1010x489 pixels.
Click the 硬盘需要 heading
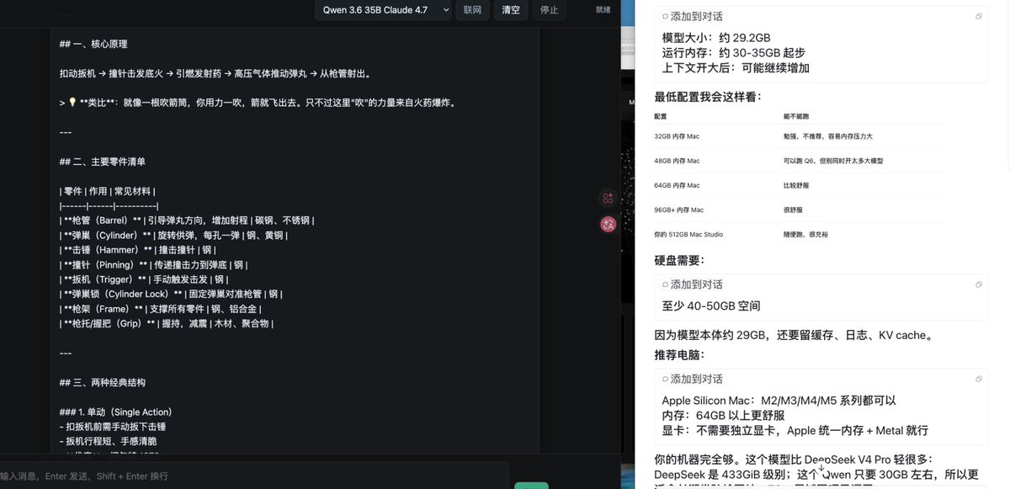pyautogui.click(x=679, y=261)
